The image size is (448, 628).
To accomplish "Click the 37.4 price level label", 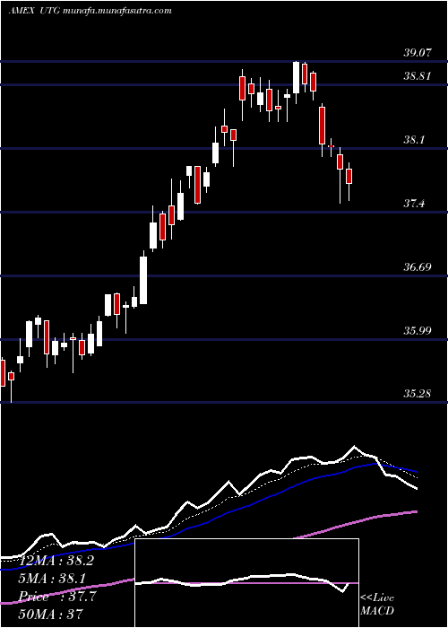I will [414, 204].
